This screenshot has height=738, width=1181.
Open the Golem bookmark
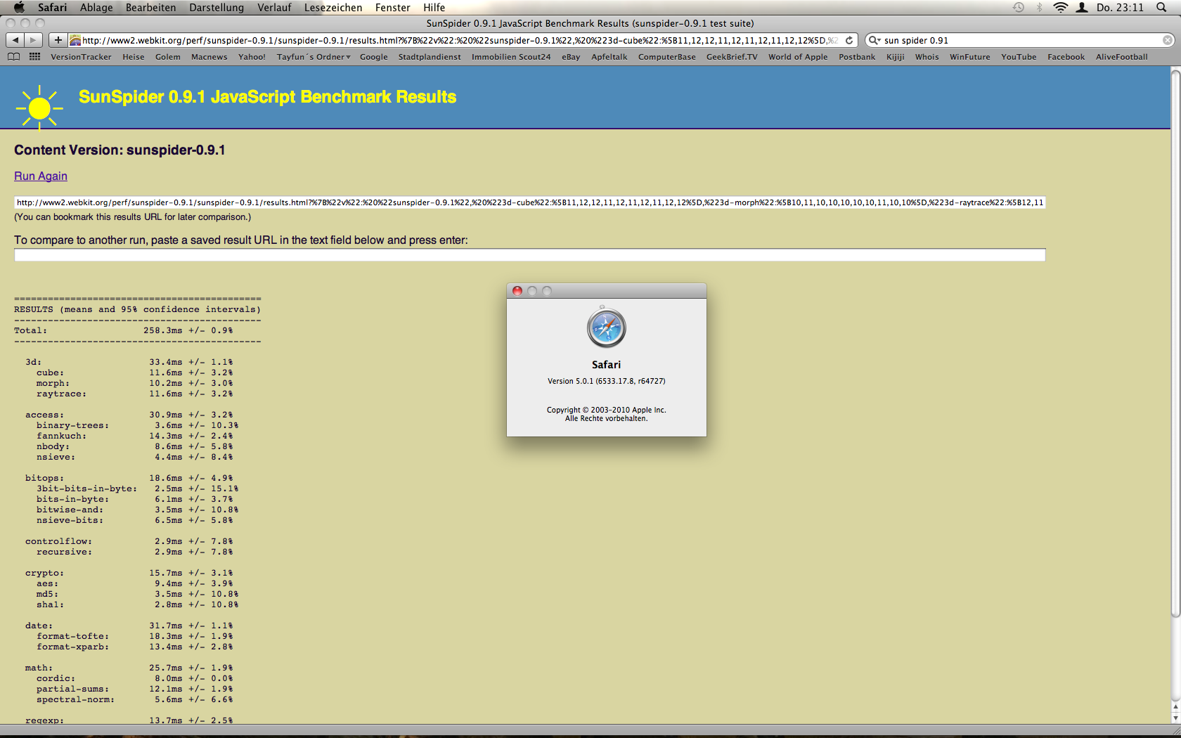[x=168, y=57]
